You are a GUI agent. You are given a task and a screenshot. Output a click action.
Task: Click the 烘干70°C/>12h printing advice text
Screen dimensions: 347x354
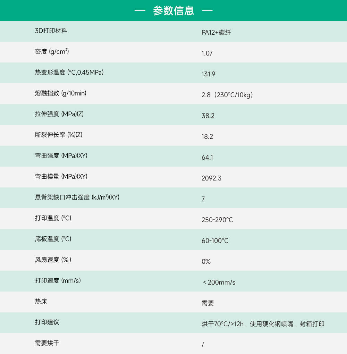pos(263,324)
